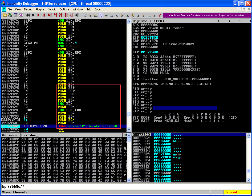Click the command input field 'bp 77559c77'

(126, 186)
